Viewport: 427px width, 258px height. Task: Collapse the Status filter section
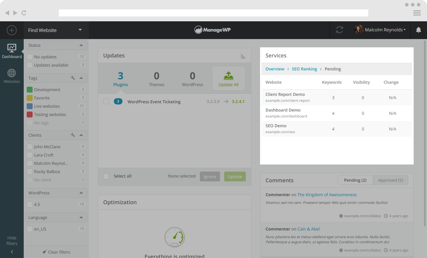81,45
